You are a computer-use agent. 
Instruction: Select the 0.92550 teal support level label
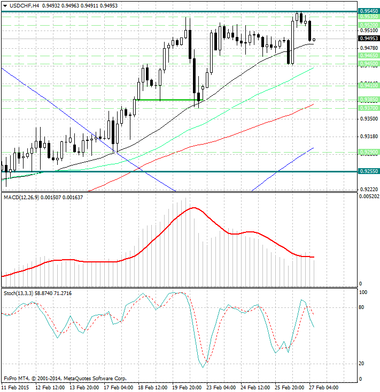(369, 171)
